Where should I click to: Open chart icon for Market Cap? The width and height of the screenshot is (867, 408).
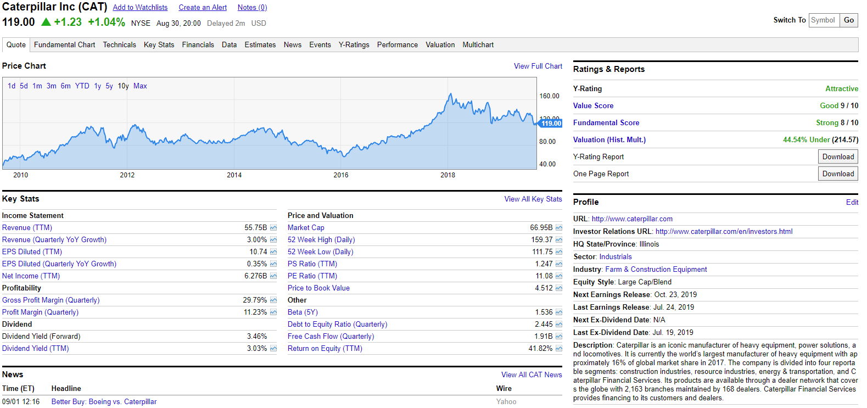coord(559,227)
